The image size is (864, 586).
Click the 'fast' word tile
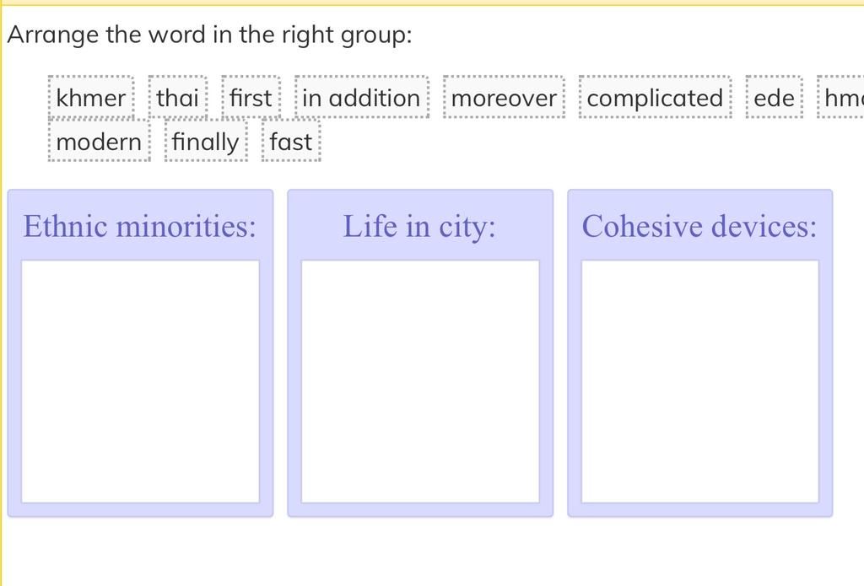click(x=291, y=142)
